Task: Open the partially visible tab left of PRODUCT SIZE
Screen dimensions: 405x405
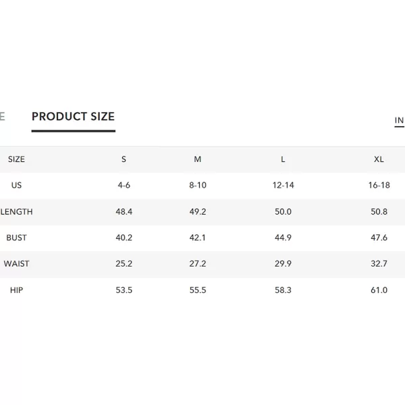Action: pos(2,117)
